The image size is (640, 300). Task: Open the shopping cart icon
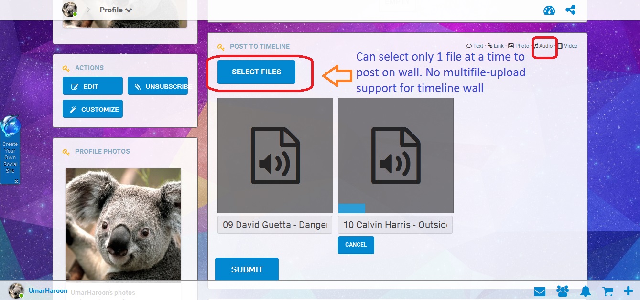point(607,291)
